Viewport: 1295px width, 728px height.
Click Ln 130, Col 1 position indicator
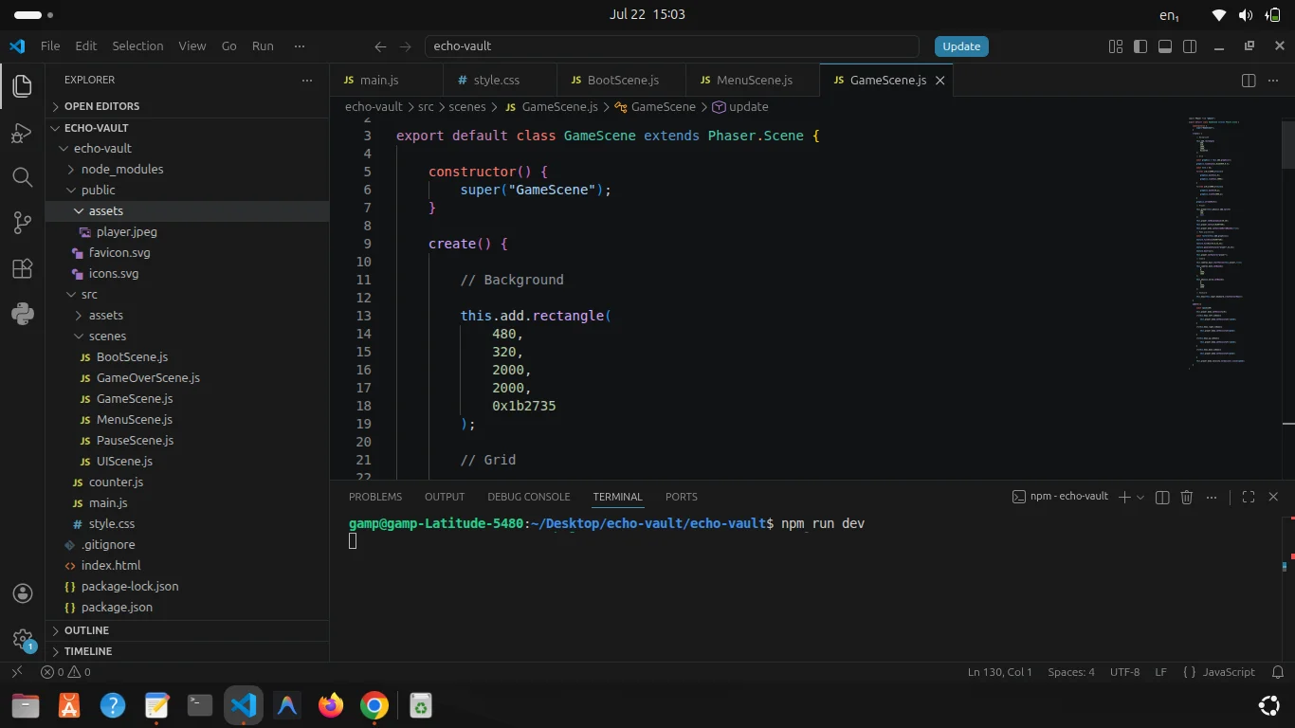[1000, 672]
